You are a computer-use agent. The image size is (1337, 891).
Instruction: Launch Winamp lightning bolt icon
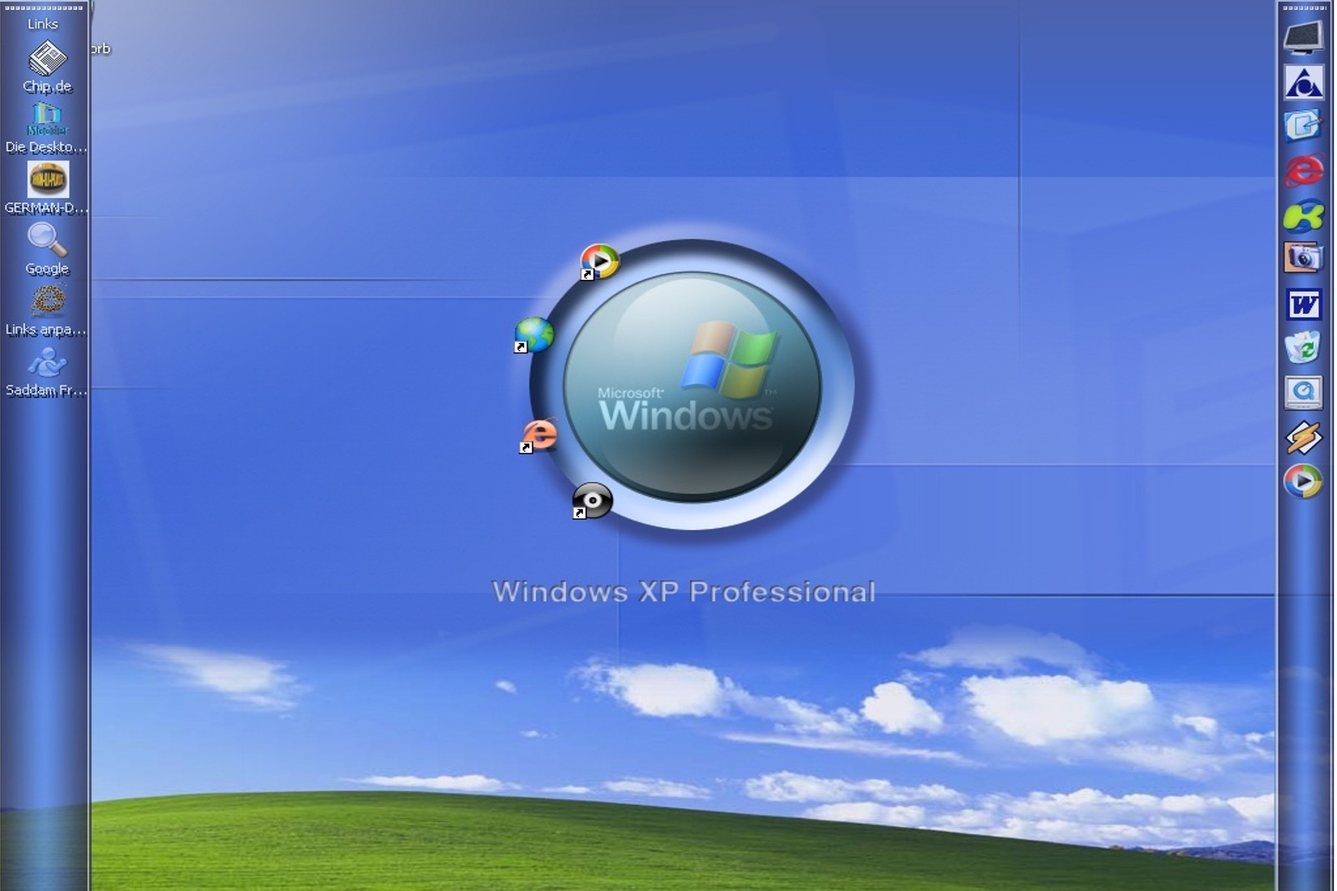(1304, 438)
